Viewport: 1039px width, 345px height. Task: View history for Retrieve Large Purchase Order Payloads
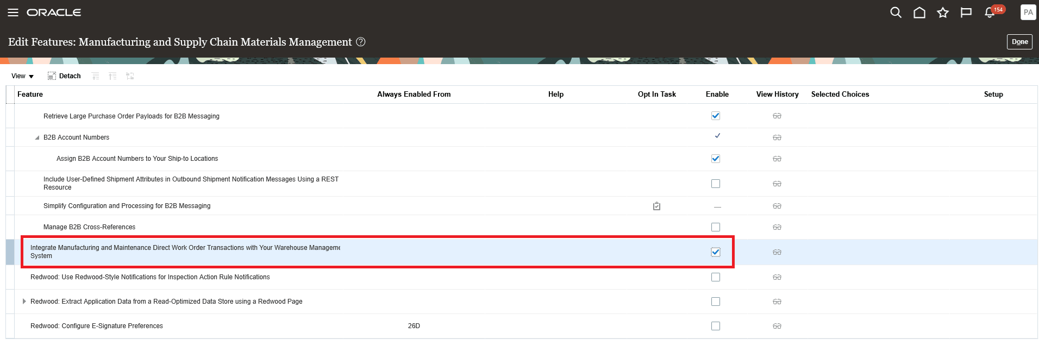tap(777, 116)
